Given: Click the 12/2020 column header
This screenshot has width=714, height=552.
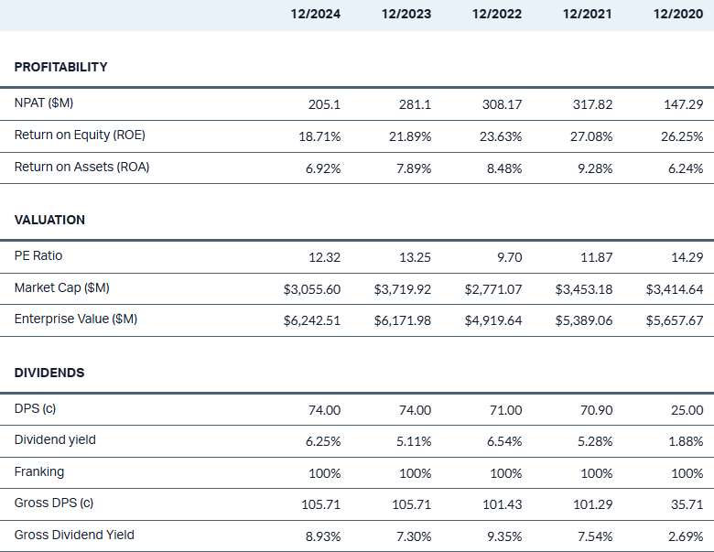Looking at the screenshot, I should point(678,14).
